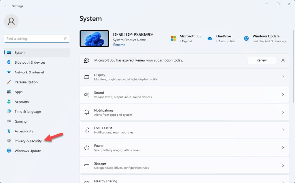Open the Privacy & security section
295x183 pixels.
37,141
